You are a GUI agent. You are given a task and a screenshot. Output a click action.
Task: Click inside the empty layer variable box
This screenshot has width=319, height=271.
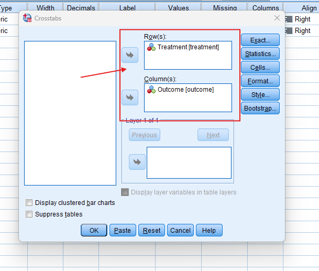tap(189, 163)
